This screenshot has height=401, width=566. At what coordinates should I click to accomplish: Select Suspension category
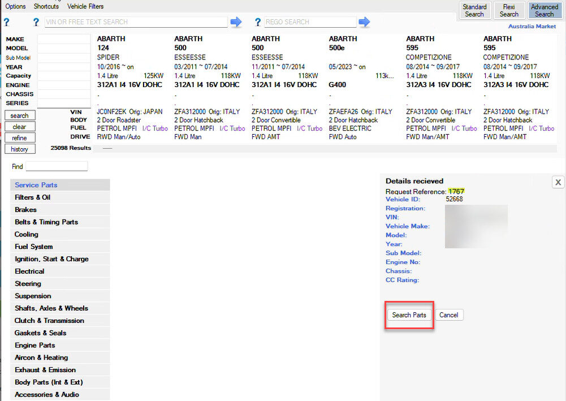(x=61, y=296)
